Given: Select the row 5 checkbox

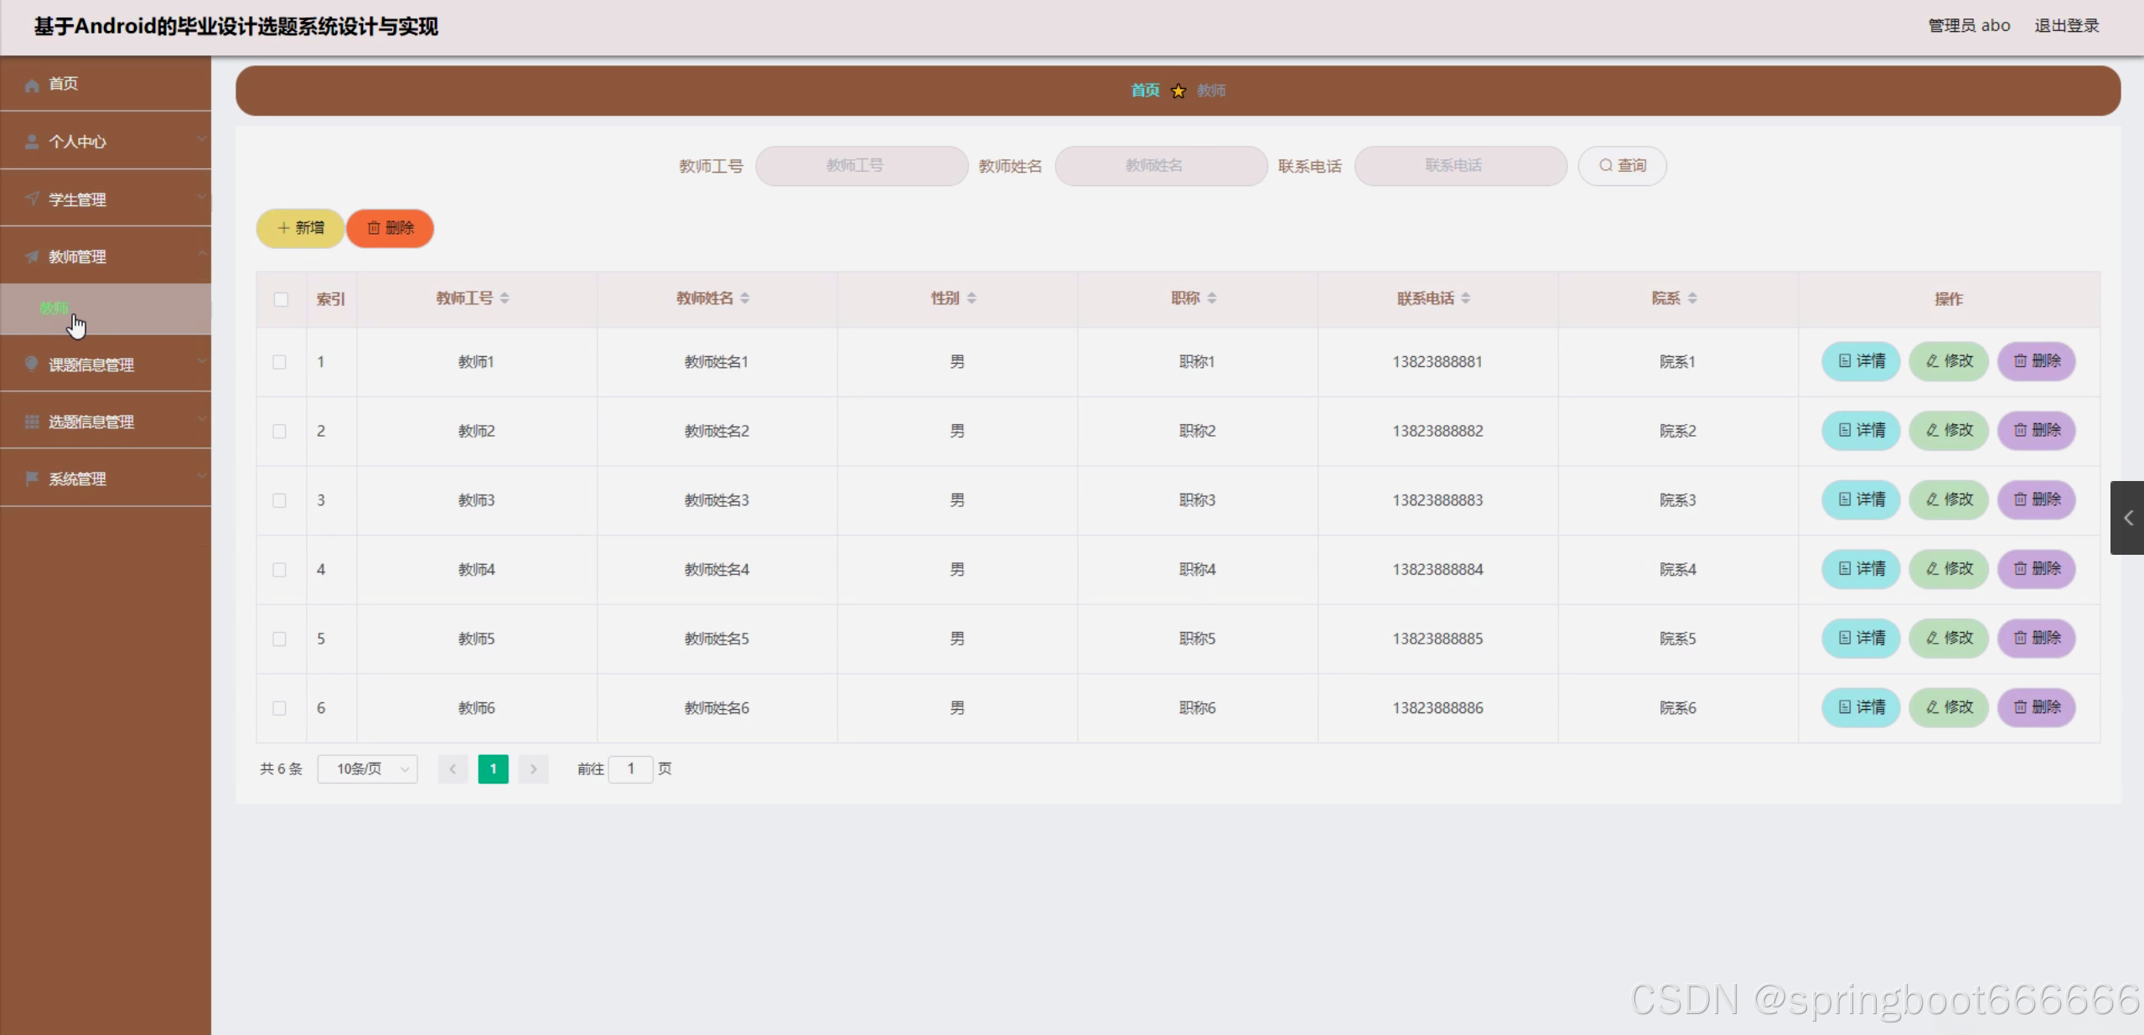Looking at the screenshot, I should 280,639.
